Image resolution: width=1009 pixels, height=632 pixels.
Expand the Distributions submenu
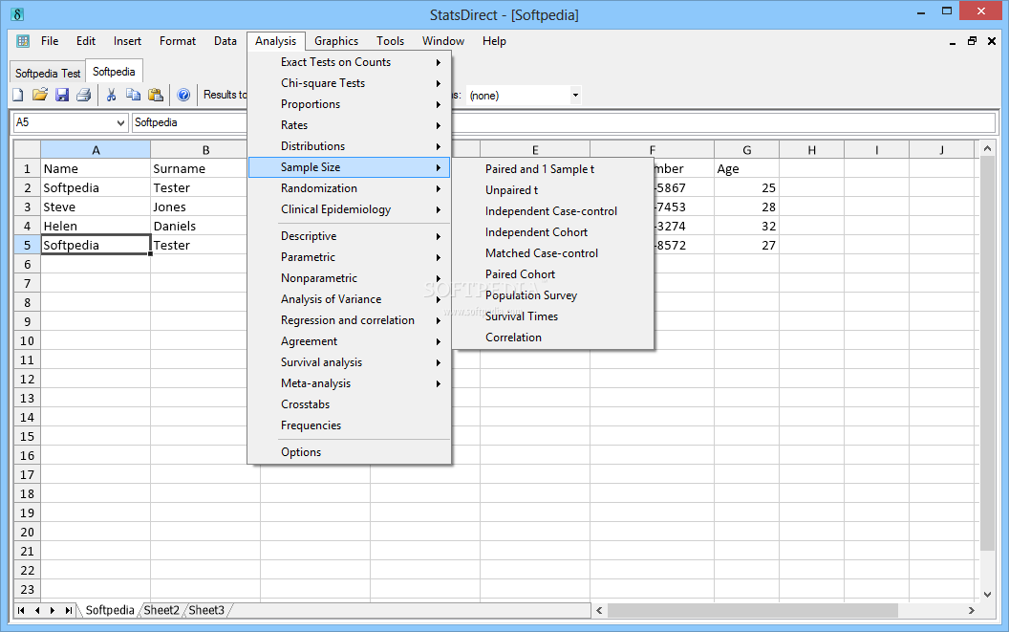[350, 146]
